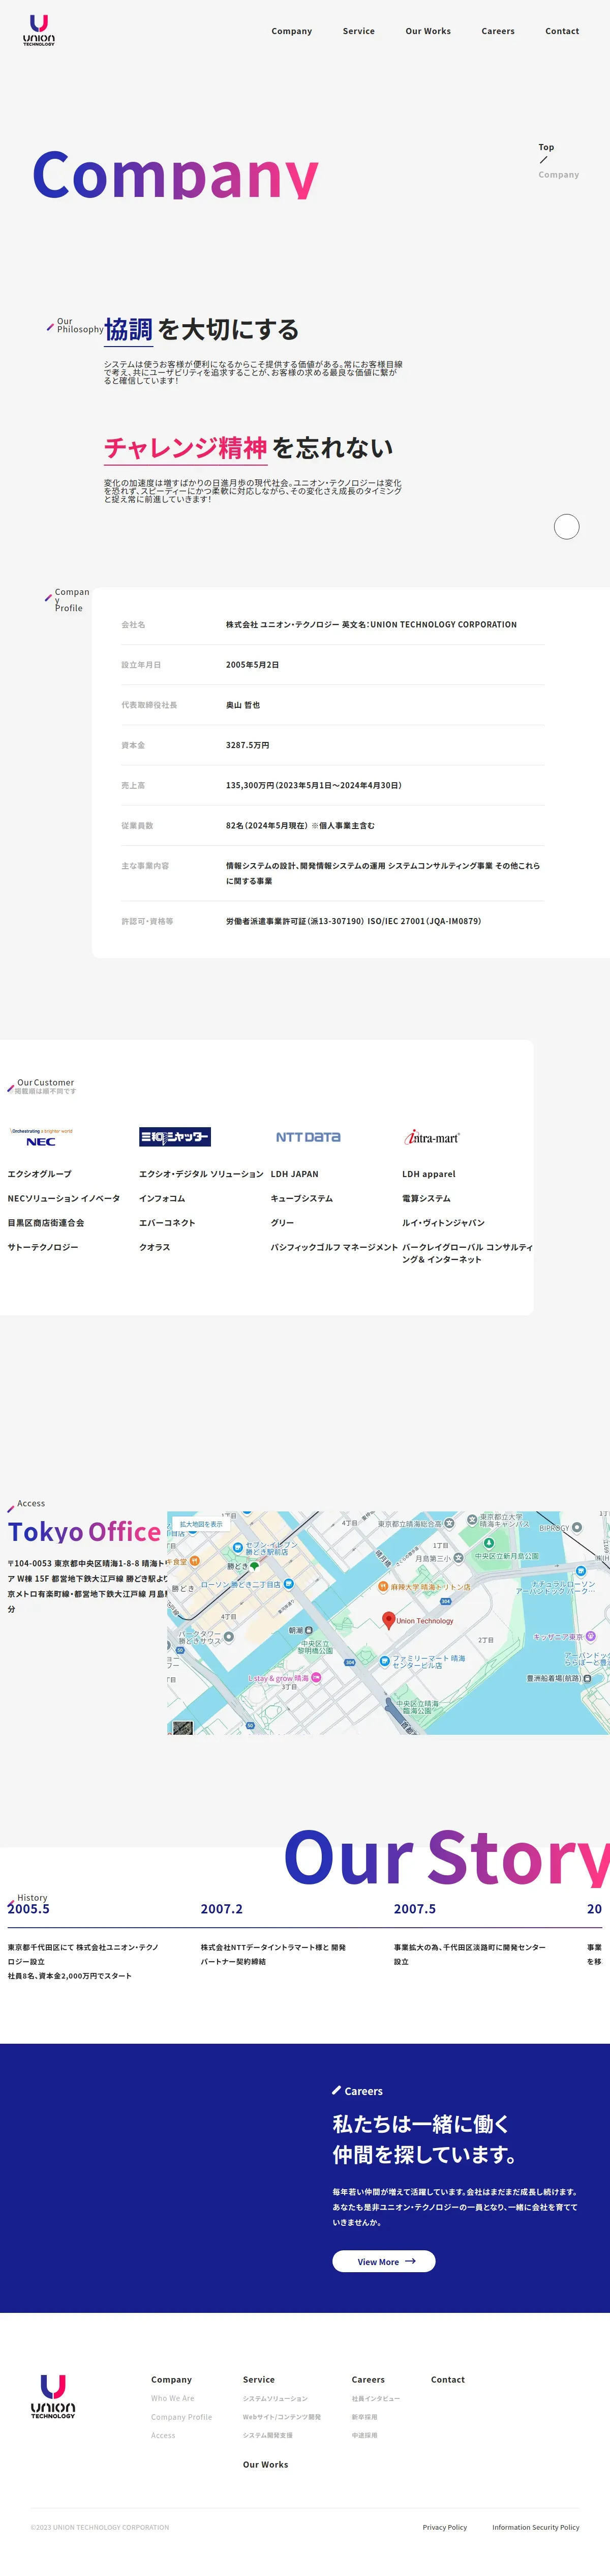Open footer 社員インタビュー link

pos(375,2398)
